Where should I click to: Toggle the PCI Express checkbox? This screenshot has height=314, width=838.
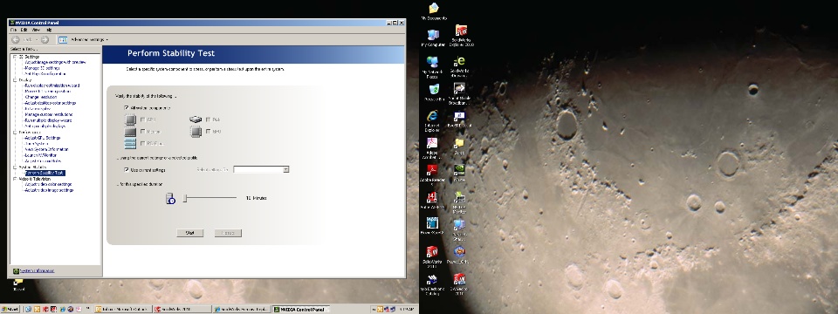tap(142, 143)
